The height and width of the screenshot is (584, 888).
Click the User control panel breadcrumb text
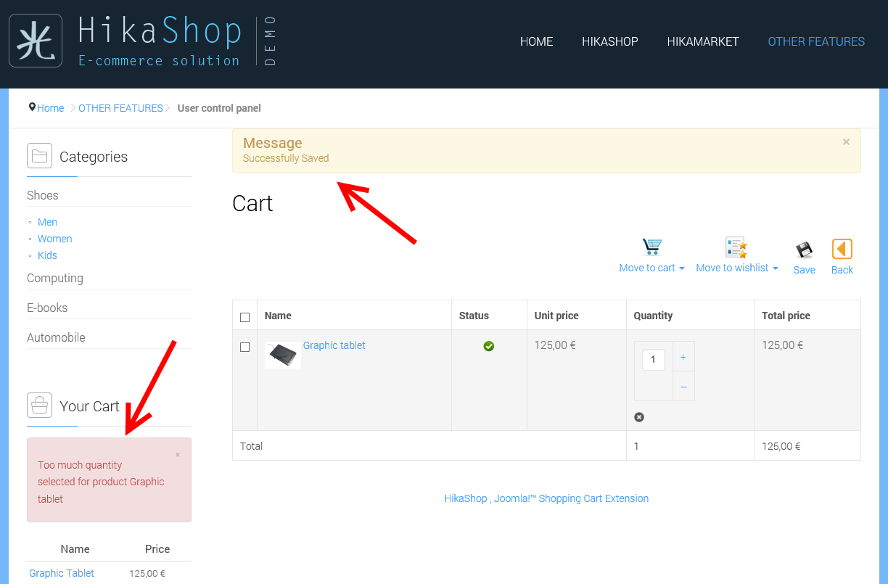click(219, 108)
